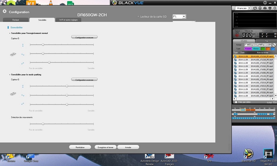This screenshot has width=277, height=166.
Task: Open BlackVue HD desktop shortcut
Action: 248,155
